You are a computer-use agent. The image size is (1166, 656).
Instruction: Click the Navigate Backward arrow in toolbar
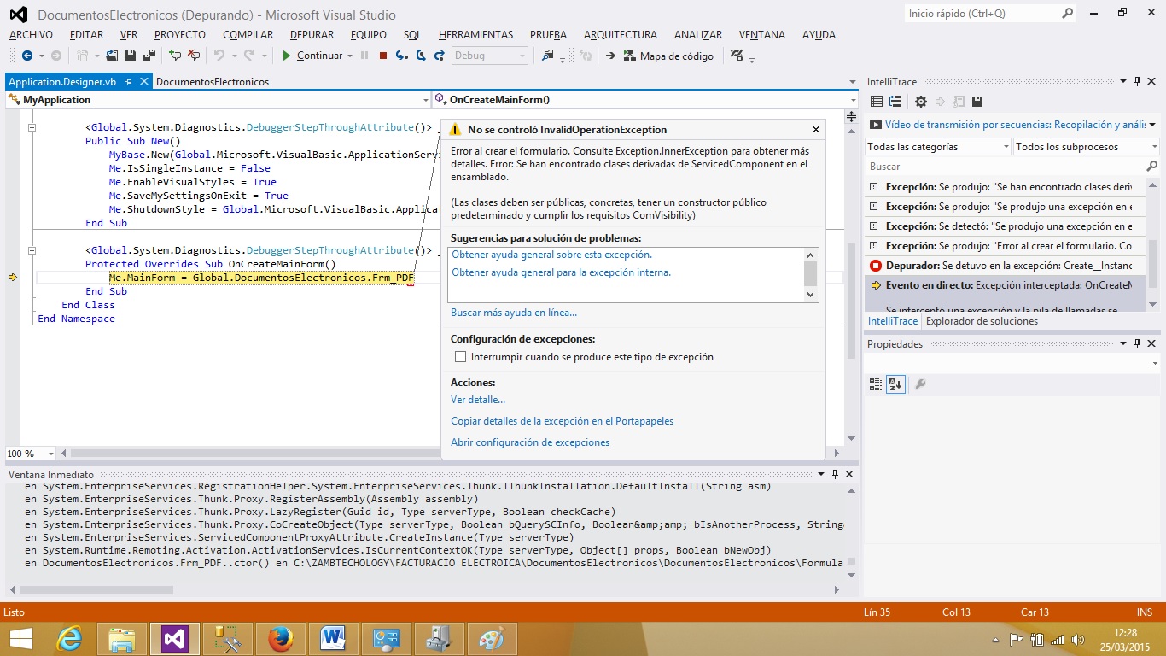(x=26, y=56)
